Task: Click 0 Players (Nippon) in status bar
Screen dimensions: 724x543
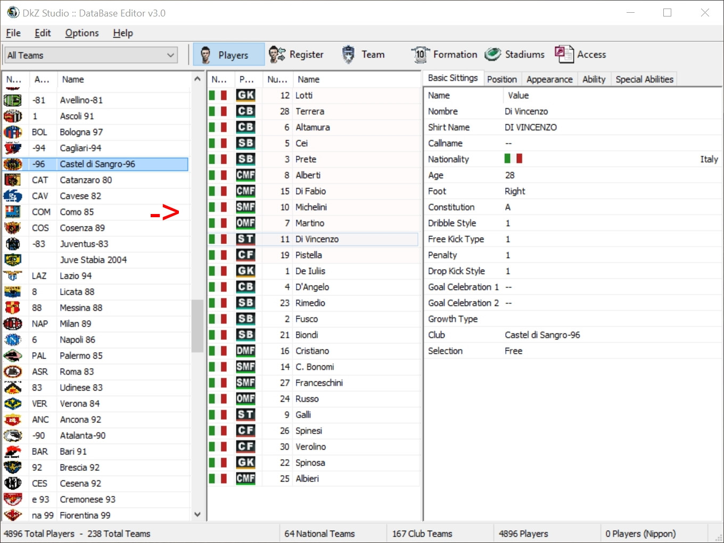Action: pos(640,533)
